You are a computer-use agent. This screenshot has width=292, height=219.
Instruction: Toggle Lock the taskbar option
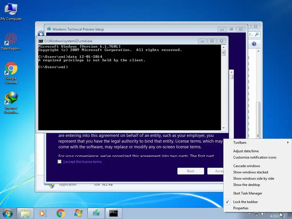258,202
